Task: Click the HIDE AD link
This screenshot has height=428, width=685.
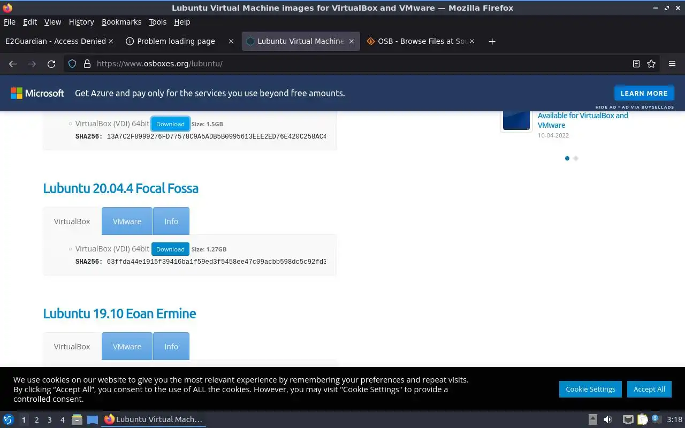Action: click(606, 107)
